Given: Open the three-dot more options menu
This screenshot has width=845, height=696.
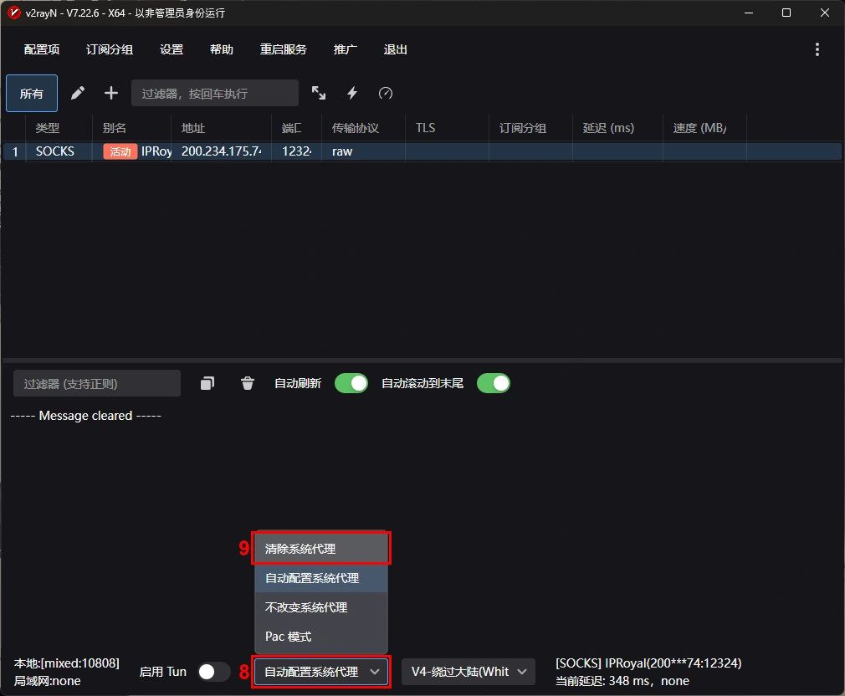Looking at the screenshot, I should coord(817,49).
